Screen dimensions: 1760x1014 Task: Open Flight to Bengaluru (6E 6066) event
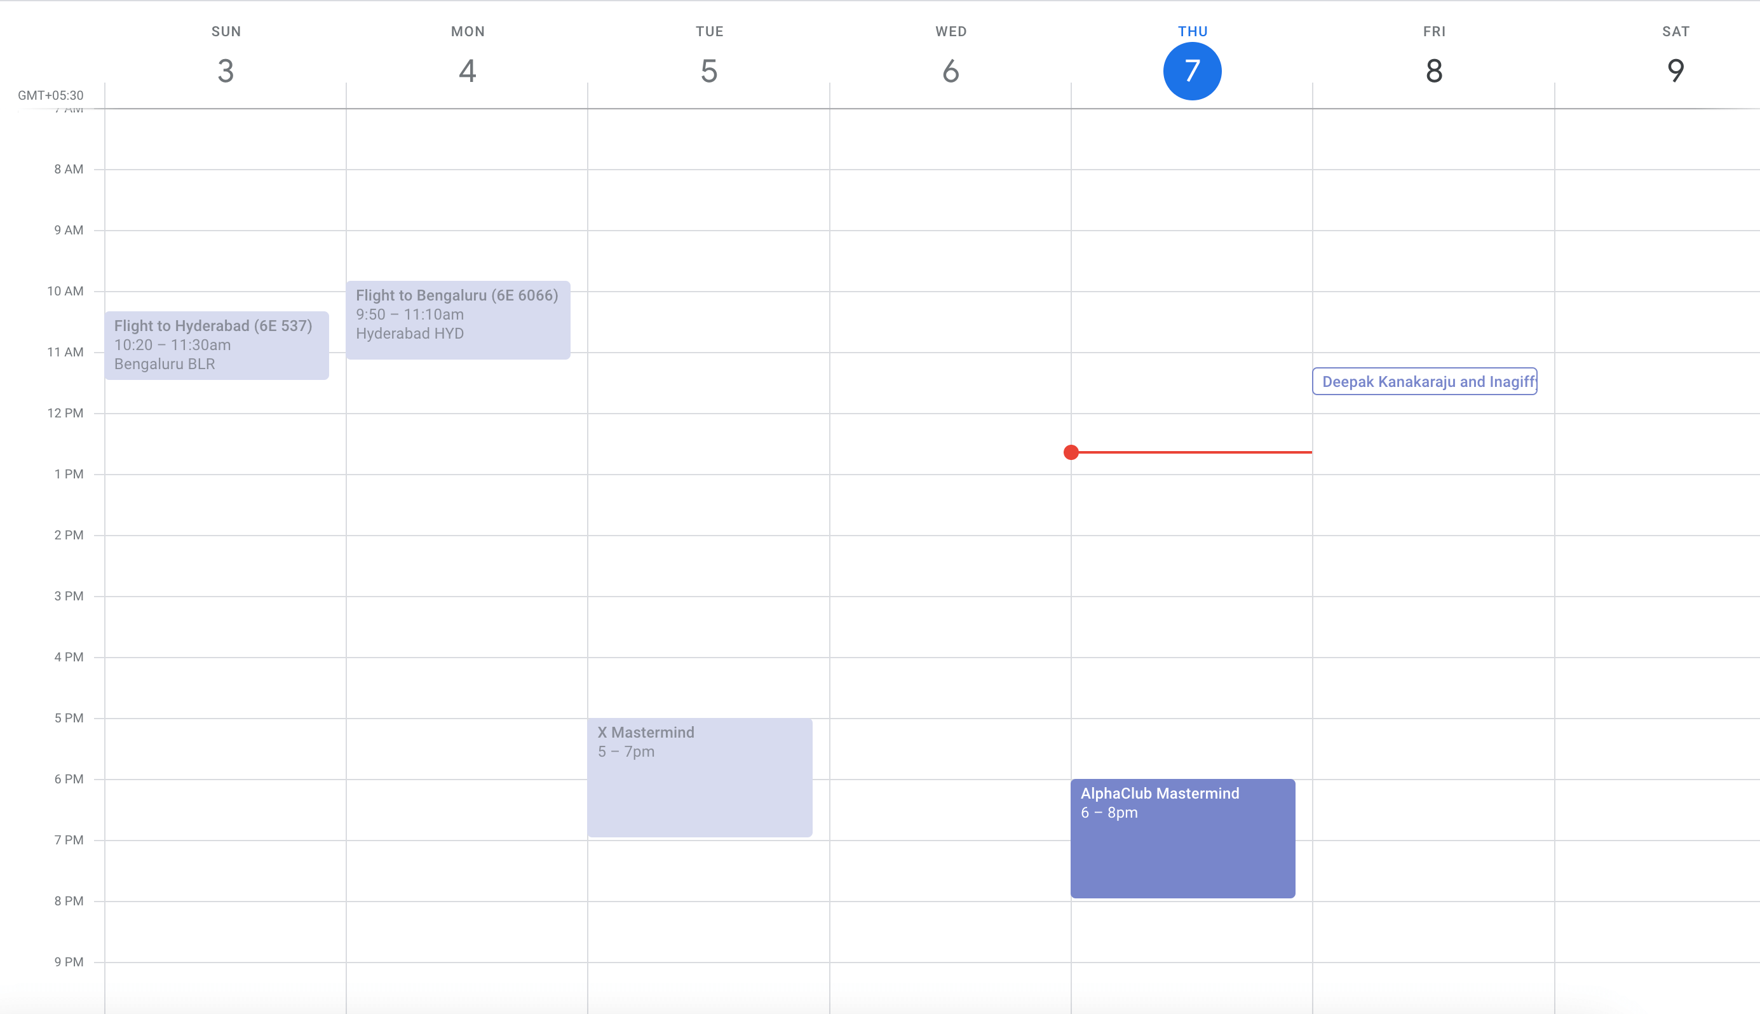(457, 320)
